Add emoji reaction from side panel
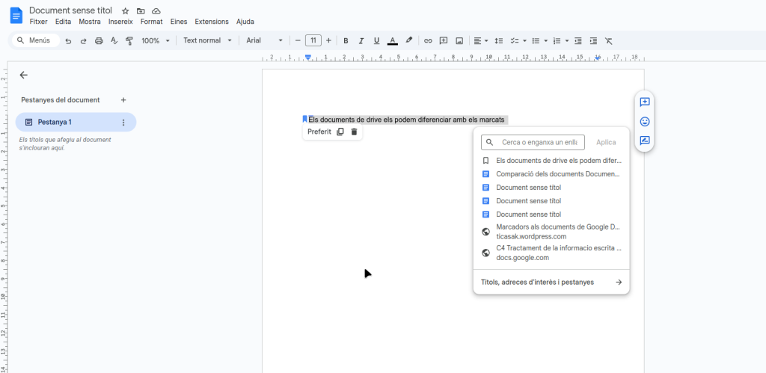This screenshot has height=373, width=766. pyautogui.click(x=645, y=121)
